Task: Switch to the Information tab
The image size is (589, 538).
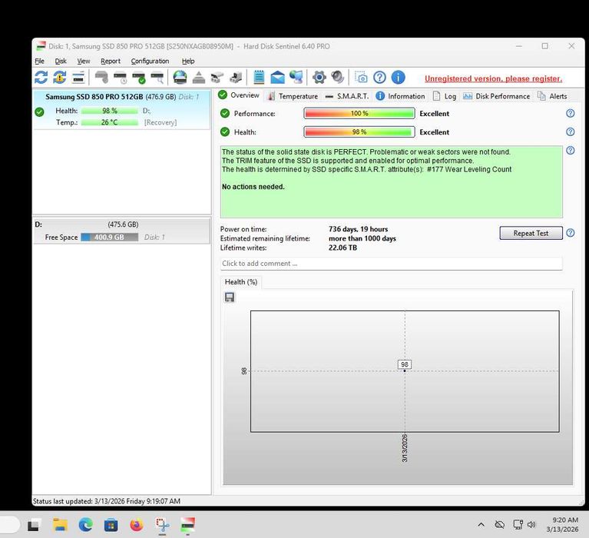Action: point(400,96)
